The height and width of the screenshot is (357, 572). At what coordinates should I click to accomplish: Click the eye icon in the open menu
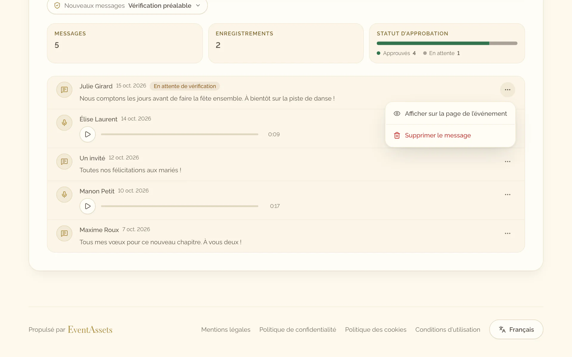[397, 114]
